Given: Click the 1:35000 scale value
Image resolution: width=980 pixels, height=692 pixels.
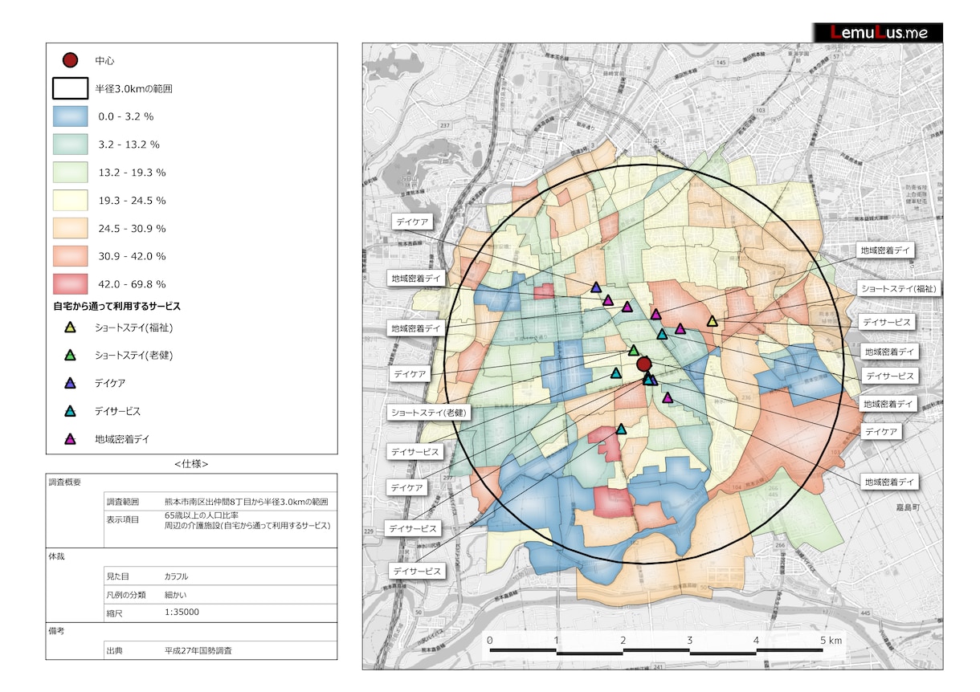Looking at the screenshot, I should click(182, 612).
